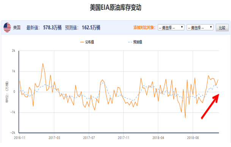This screenshot has width=231, height=147.
Task: Click the last orange data point on the right
Action: [218, 80]
